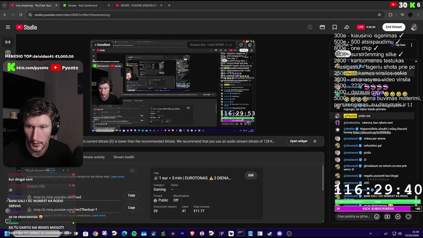Click Edit for stream details

coord(251,175)
